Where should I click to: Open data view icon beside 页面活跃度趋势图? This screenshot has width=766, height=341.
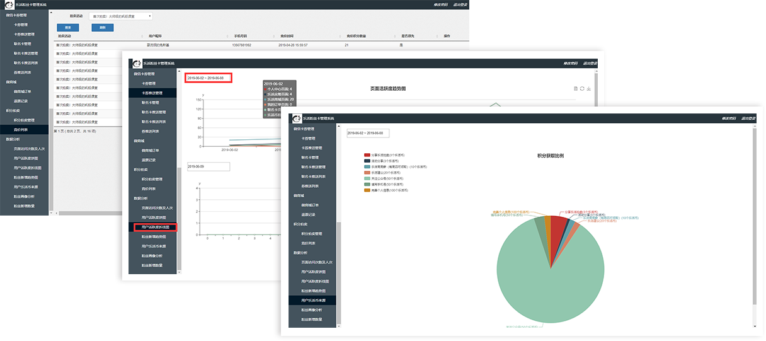pyautogui.click(x=576, y=89)
